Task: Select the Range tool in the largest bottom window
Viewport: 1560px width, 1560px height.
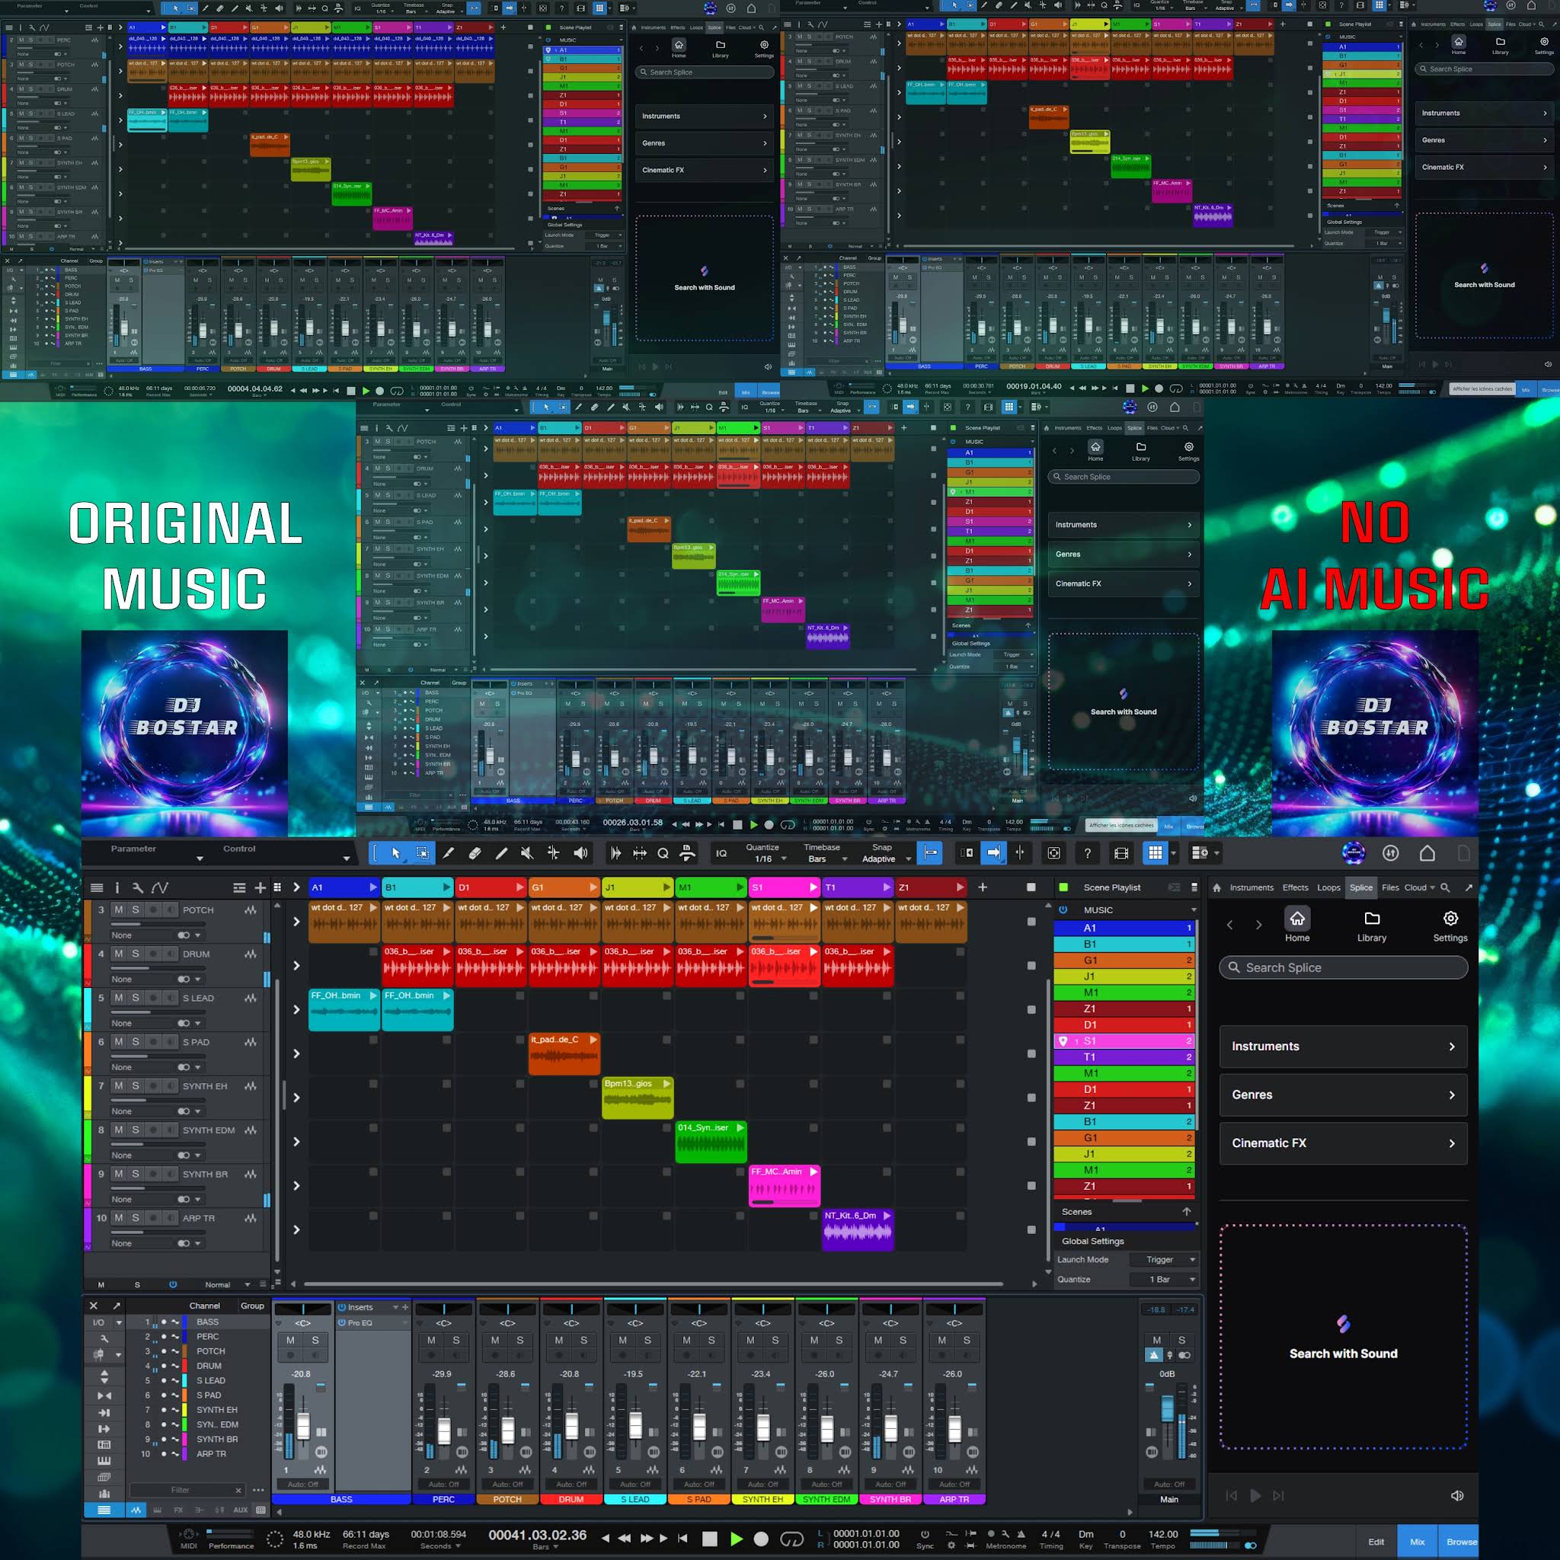Action: pos(422,852)
